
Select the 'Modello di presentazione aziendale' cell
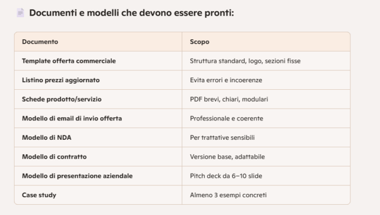pos(77,176)
